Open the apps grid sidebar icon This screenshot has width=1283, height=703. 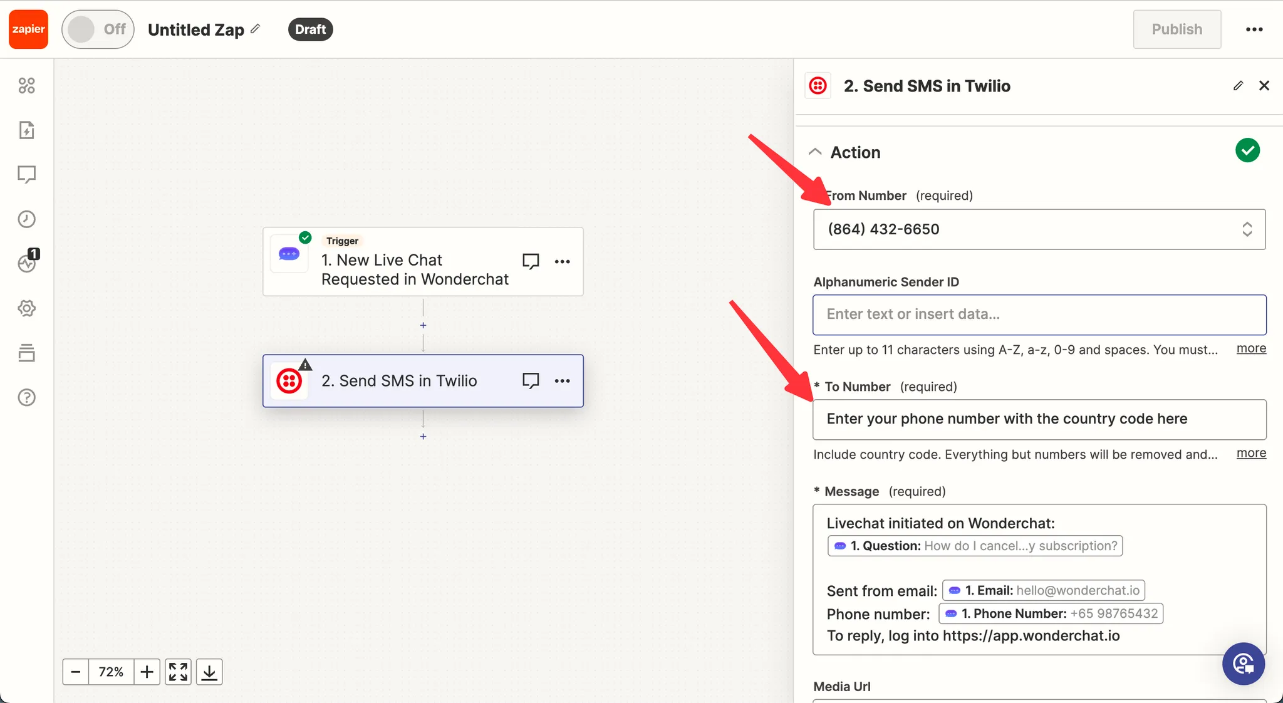tap(26, 85)
